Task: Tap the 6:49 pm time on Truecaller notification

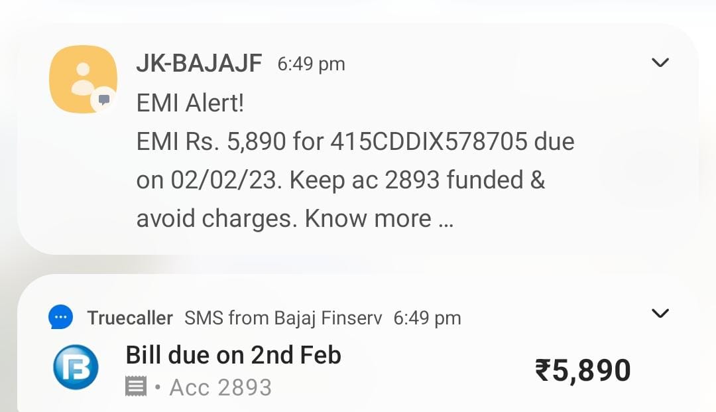Action: 427,318
